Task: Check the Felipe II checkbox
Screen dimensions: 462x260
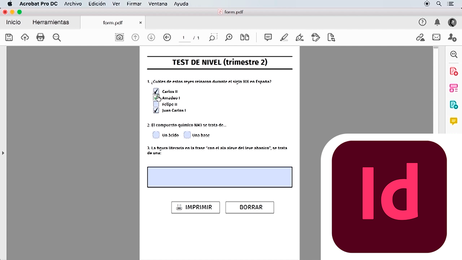Action: coord(156,104)
